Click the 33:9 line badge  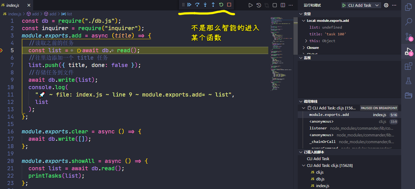pos(393,122)
